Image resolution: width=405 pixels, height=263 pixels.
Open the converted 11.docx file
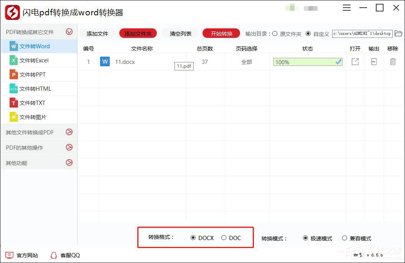click(x=355, y=62)
